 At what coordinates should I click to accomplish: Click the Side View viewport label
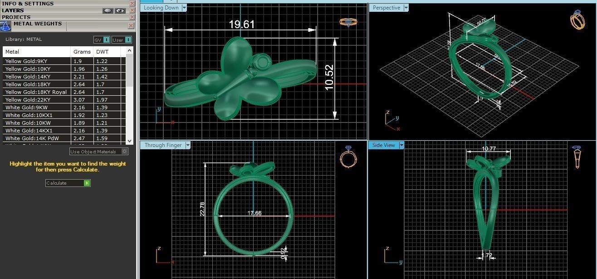(384, 145)
